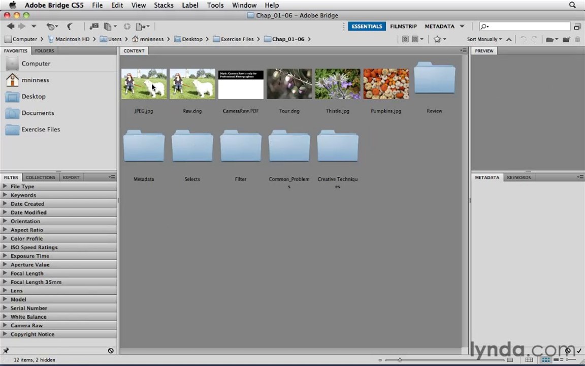Image resolution: width=585 pixels, height=366 pixels.
Task: View content as details
Action: tap(558, 360)
